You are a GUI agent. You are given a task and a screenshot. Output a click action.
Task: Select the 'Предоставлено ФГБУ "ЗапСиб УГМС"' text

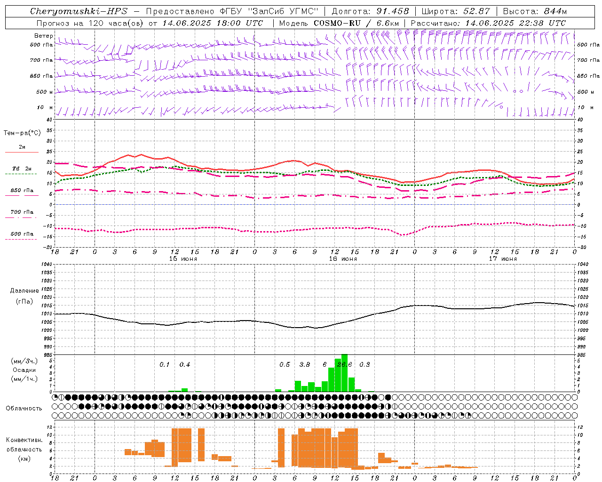coord(232,11)
